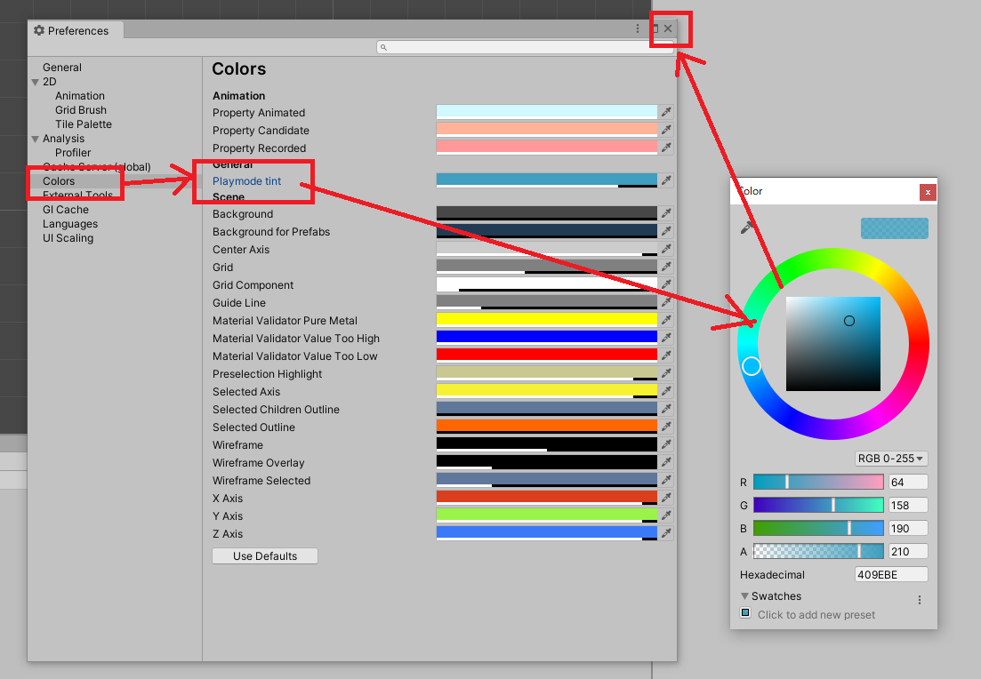This screenshot has width=981, height=679.
Task: Click the R channel slider
Action: tap(818, 482)
